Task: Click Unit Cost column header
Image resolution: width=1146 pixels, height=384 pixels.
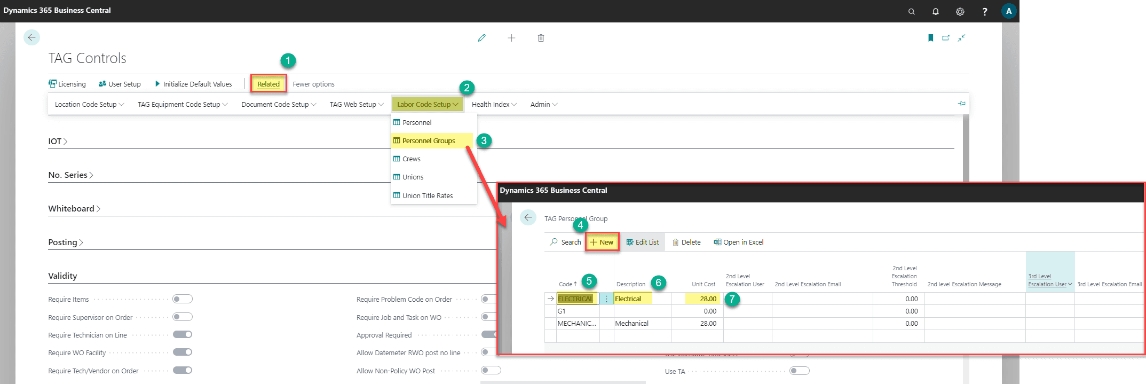Action: 704,284
